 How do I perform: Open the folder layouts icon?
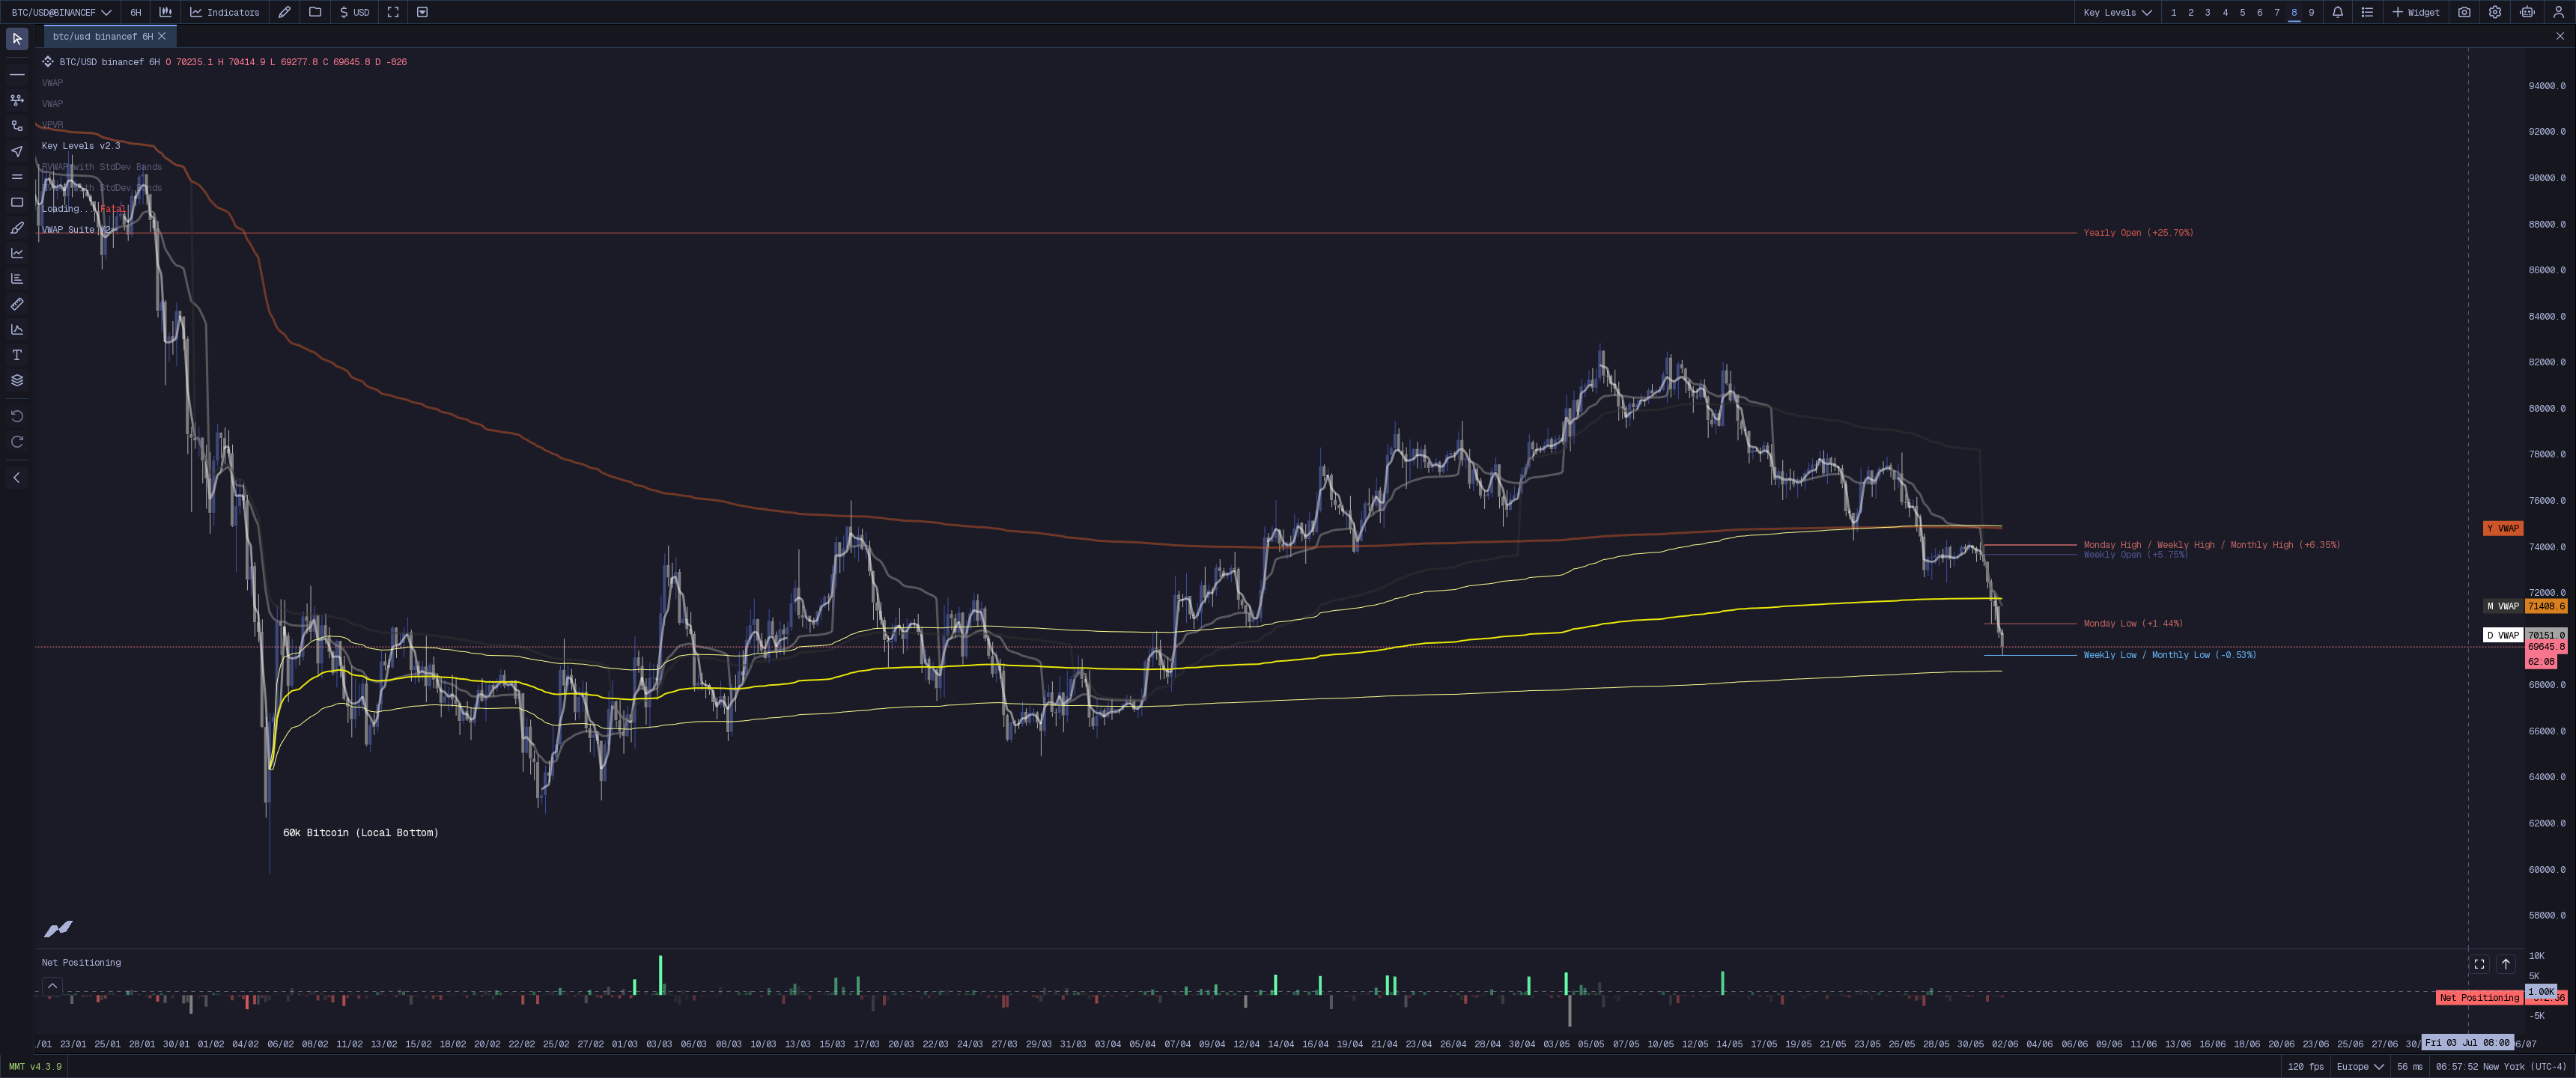point(315,12)
